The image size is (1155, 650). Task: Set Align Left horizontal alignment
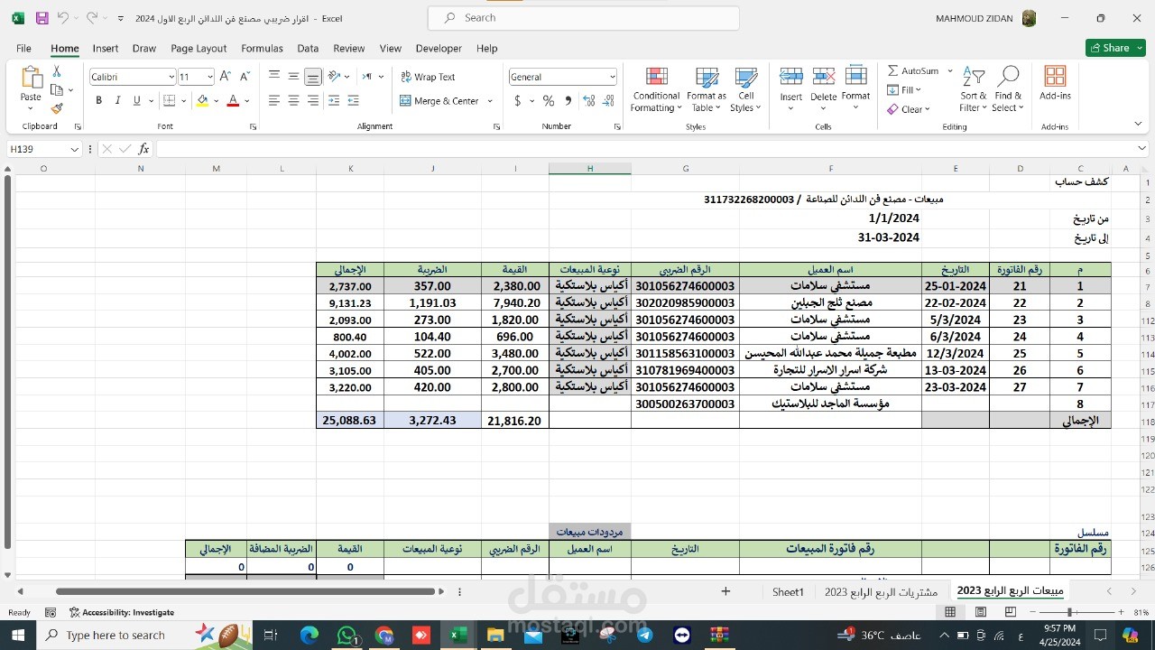274,101
